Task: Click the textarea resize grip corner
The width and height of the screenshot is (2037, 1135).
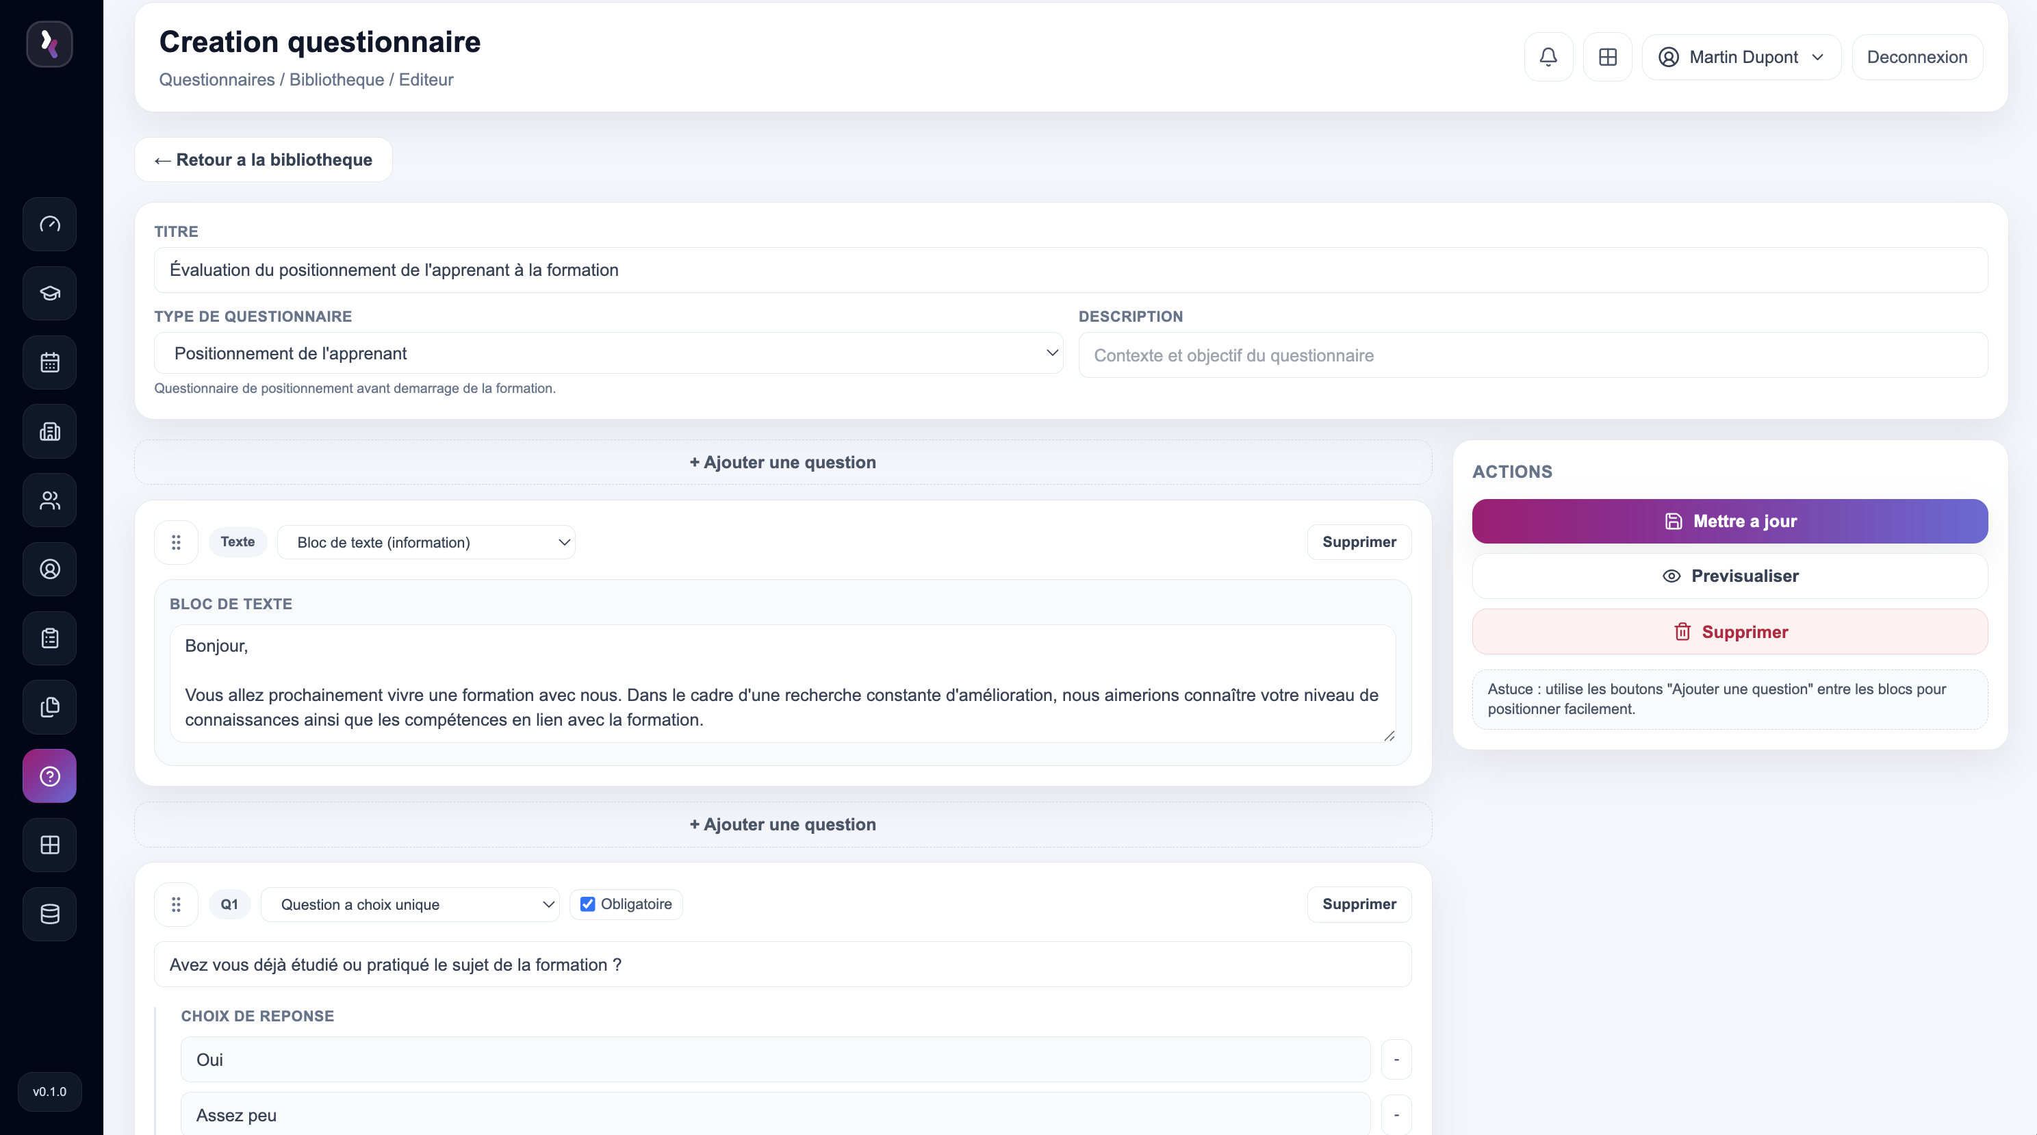Action: pyautogui.click(x=1389, y=736)
